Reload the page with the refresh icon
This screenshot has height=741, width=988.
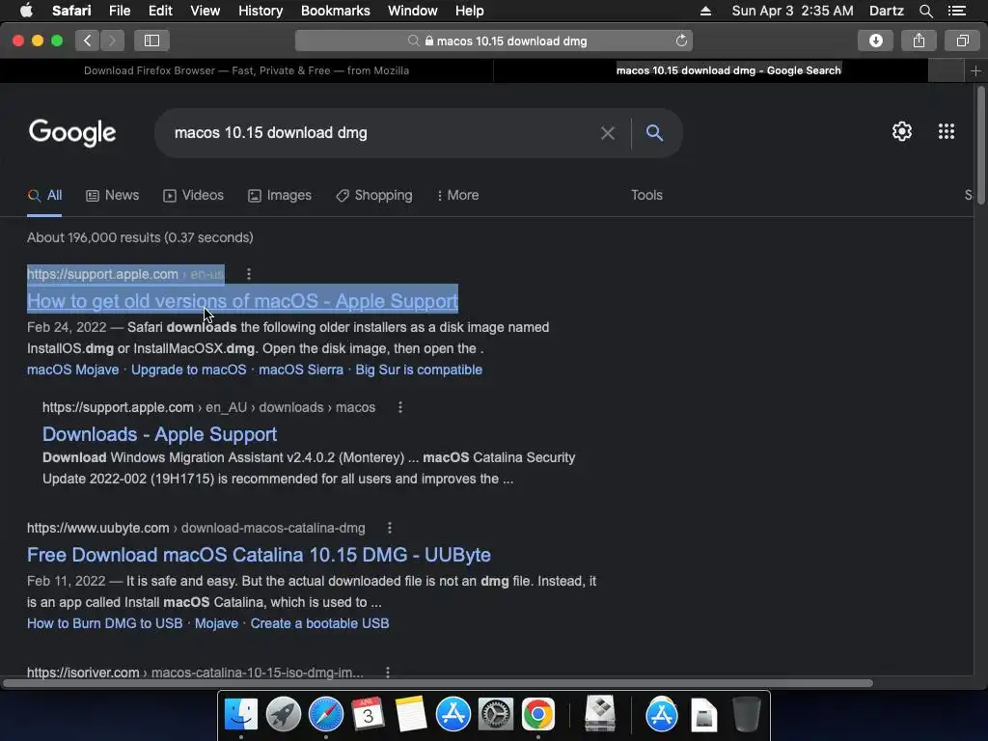point(681,41)
